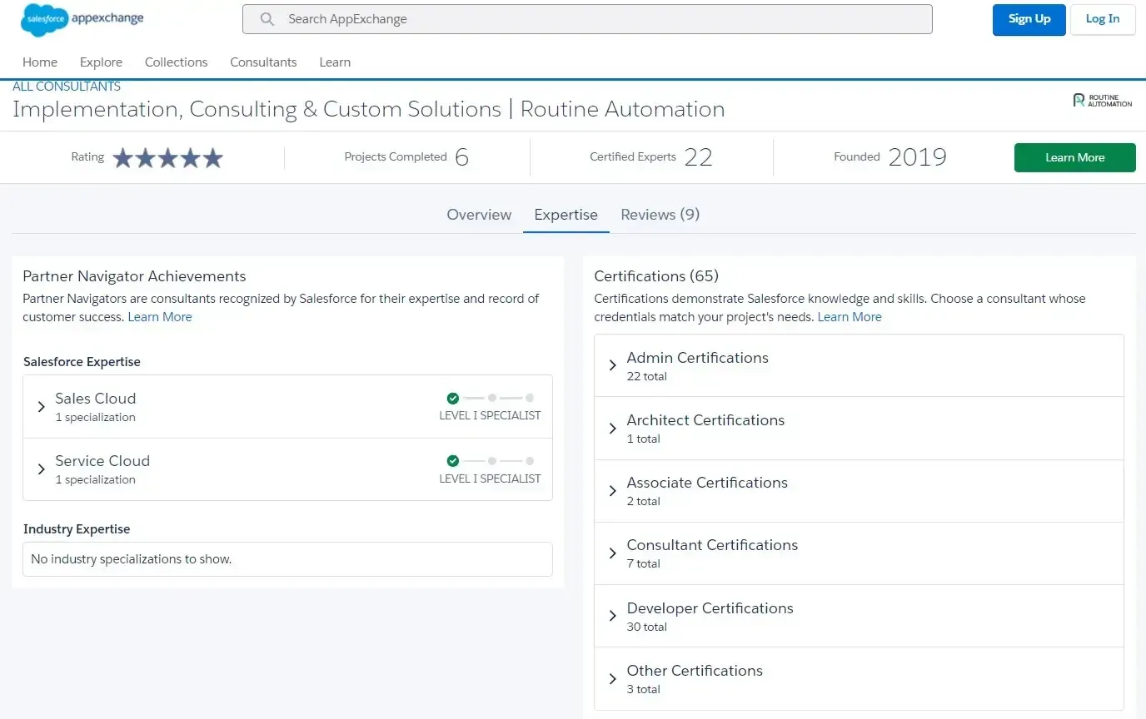Click Sales Cloud green checkmark level indicator
Image resolution: width=1146 pixels, height=719 pixels.
(453, 399)
